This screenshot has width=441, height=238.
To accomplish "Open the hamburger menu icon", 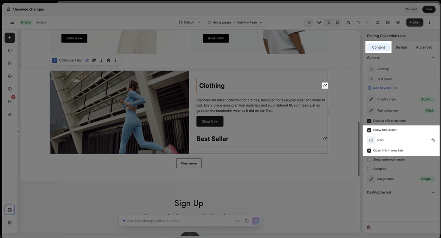I will tap(12, 22).
